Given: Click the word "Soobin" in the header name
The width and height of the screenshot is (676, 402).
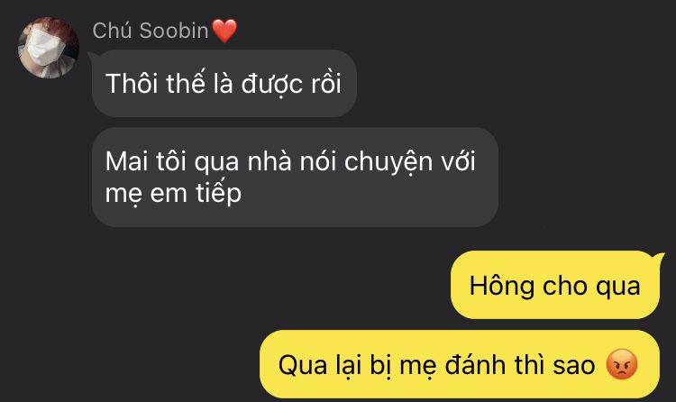Looking at the screenshot, I should 174,31.
